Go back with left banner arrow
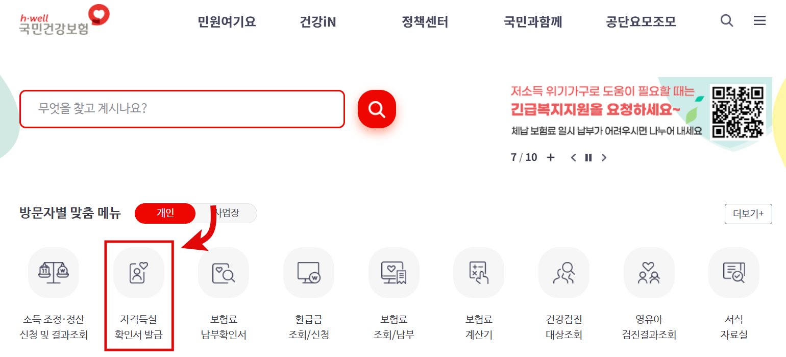The height and width of the screenshot is (357, 786). 573,157
